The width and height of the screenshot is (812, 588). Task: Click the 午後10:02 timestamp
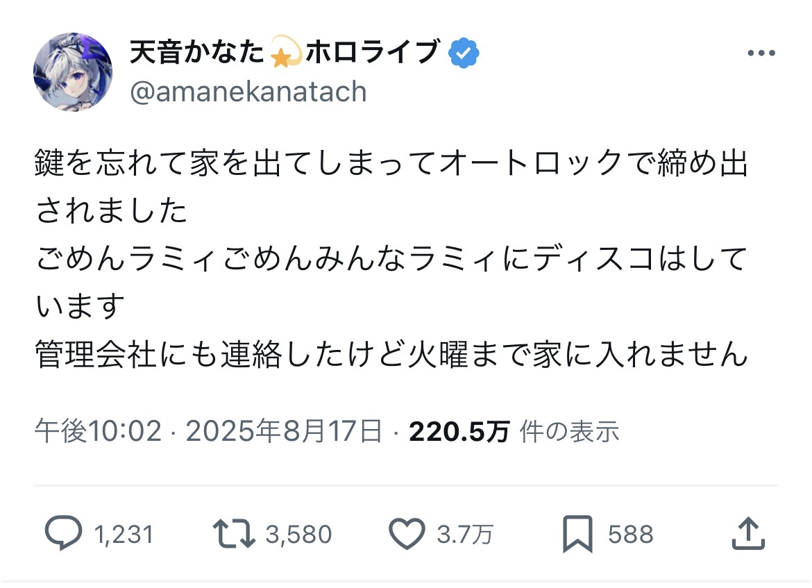tap(98, 432)
